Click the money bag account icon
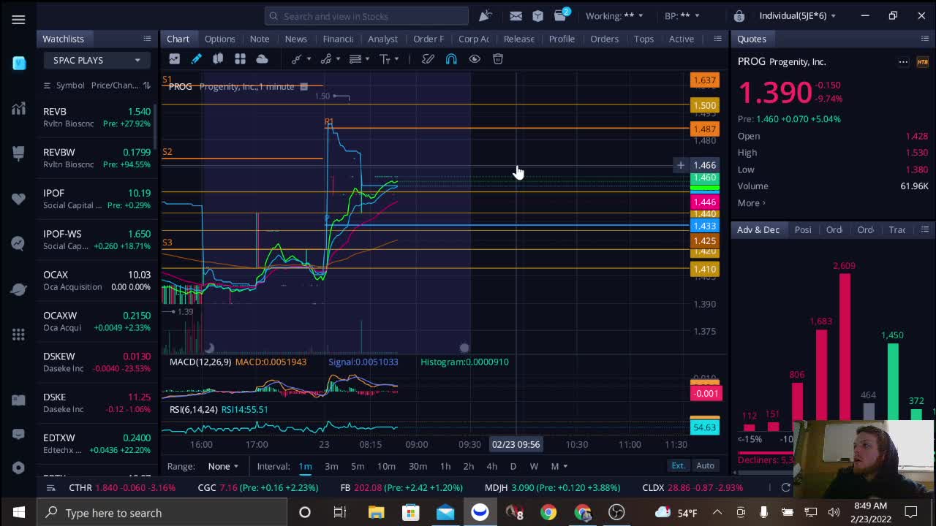Image resolution: width=936 pixels, height=526 pixels. 739,15
